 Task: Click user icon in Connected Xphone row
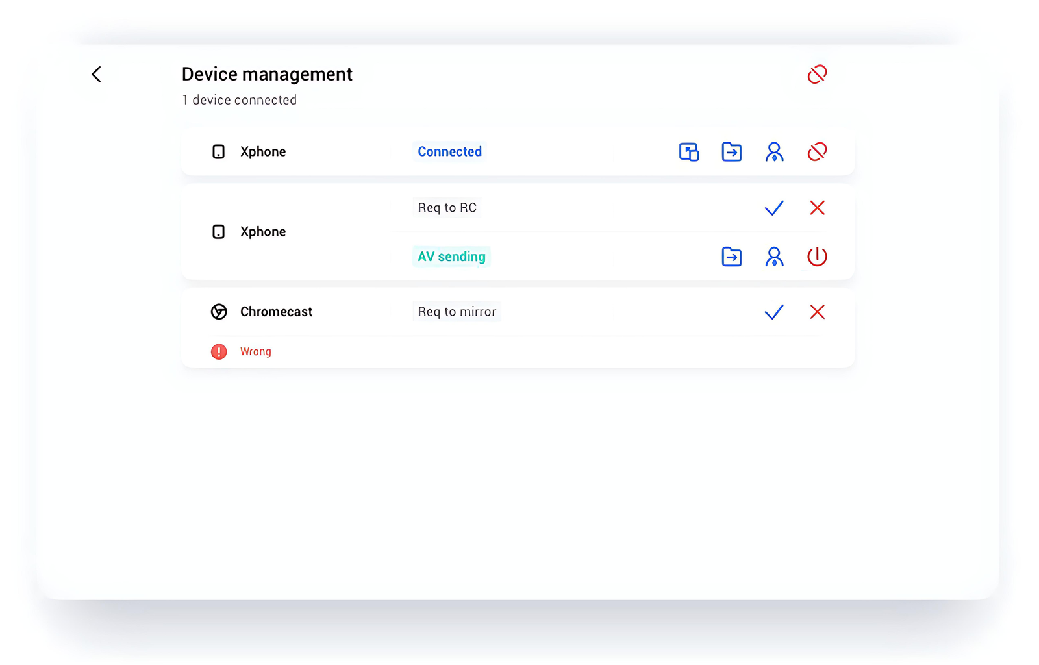[x=774, y=152]
